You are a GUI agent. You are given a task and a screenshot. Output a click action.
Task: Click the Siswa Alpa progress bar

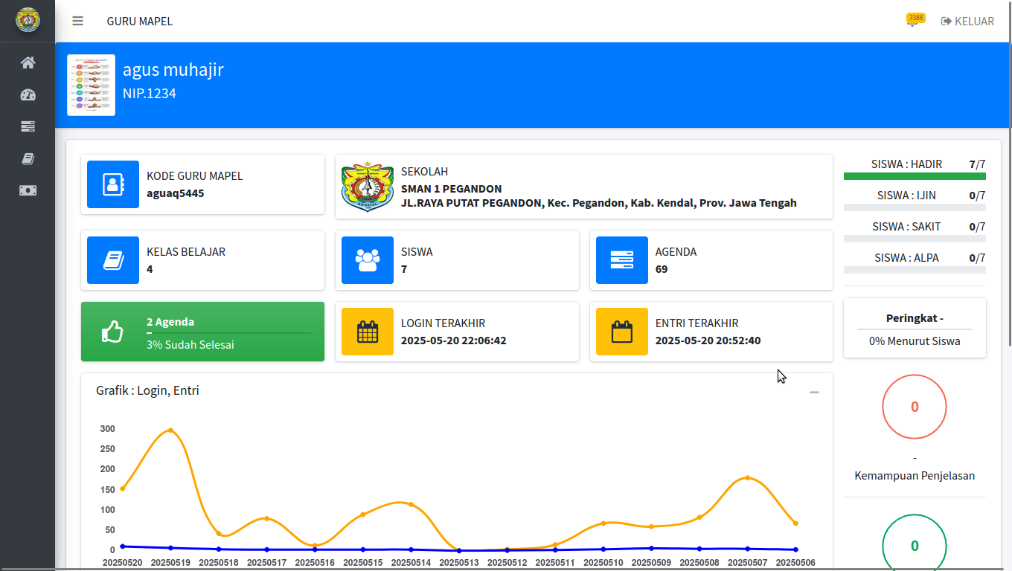(915, 270)
